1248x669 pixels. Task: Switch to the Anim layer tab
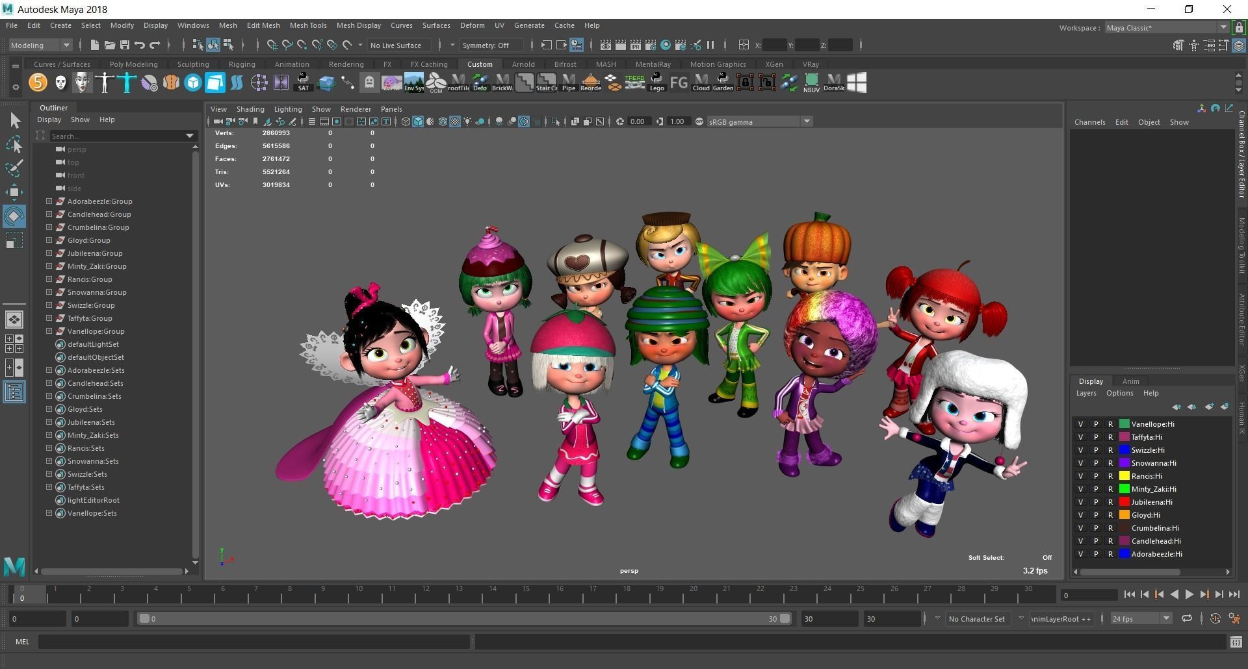click(1130, 381)
